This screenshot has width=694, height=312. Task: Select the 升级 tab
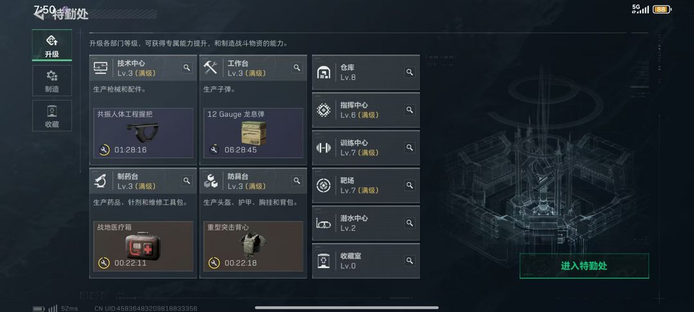click(52, 46)
